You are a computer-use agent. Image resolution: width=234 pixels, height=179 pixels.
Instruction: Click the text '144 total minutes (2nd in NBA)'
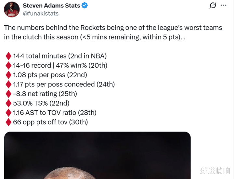click(x=60, y=56)
